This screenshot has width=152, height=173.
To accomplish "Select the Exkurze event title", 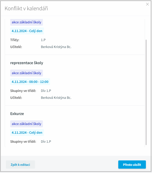I will (17, 114).
